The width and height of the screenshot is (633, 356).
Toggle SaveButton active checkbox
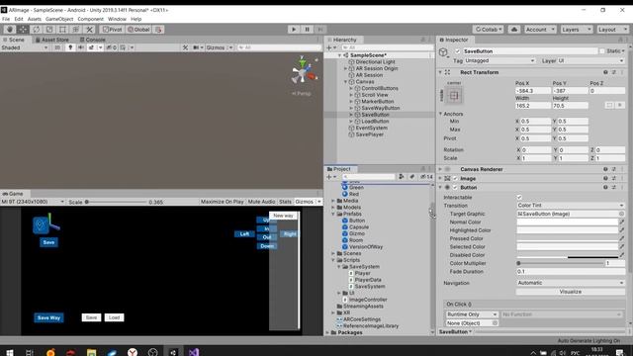click(x=457, y=51)
